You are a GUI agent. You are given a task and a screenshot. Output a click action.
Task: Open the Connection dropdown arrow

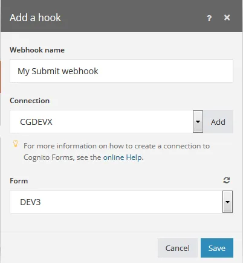tap(198, 122)
